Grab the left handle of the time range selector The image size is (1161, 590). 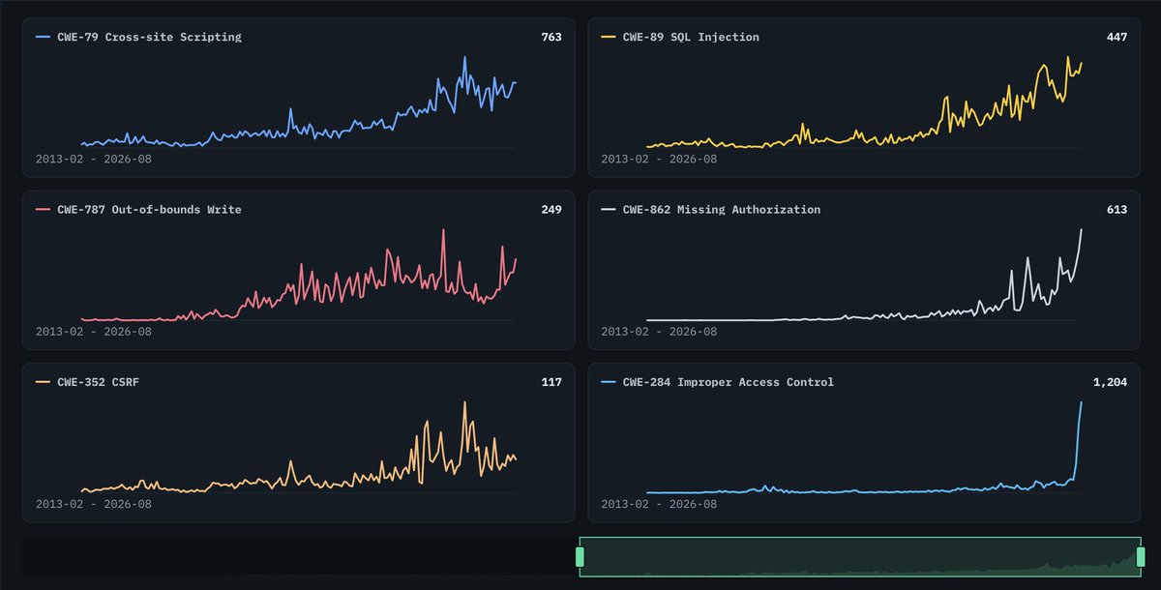coord(580,556)
